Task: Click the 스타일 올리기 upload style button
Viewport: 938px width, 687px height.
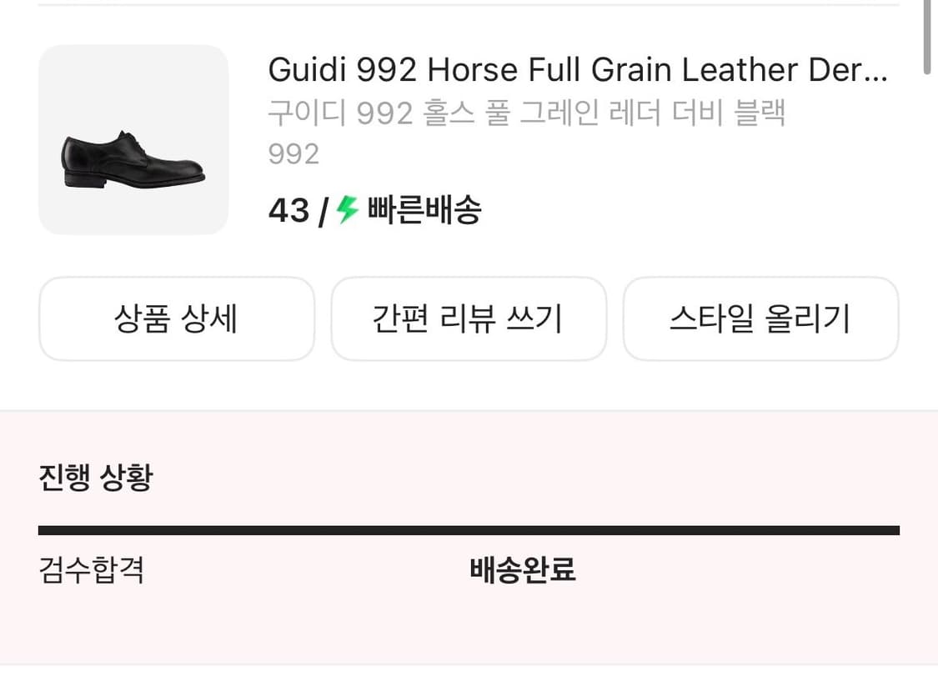Action: coord(761,319)
